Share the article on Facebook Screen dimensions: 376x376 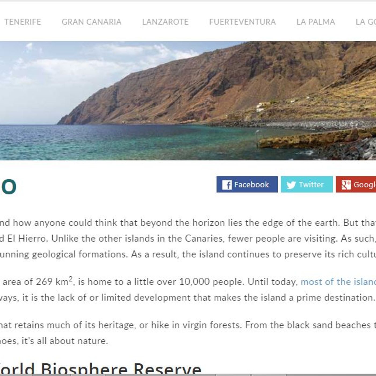pyautogui.click(x=247, y=185)
